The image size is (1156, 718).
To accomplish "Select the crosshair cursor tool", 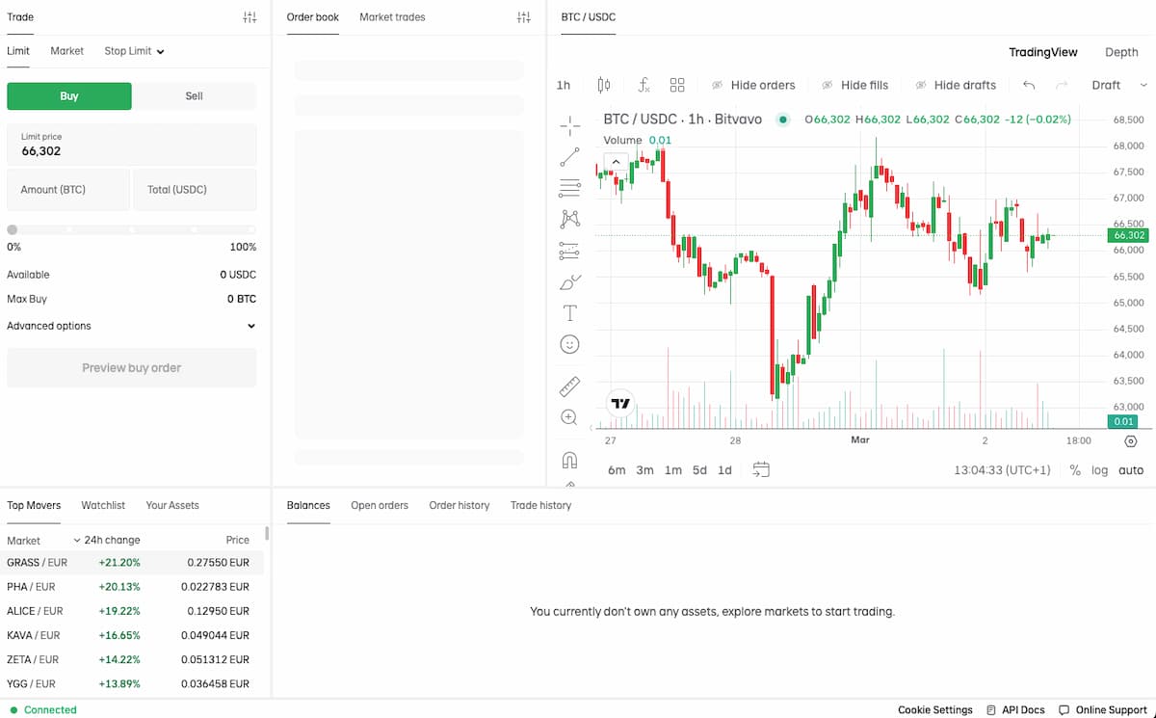I will (568, 125).
